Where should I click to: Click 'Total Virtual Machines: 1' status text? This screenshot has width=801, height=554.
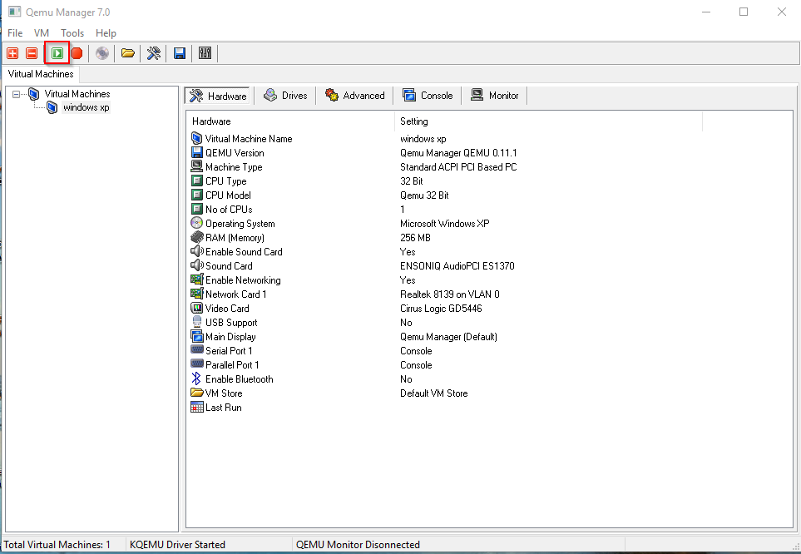[x=57, y=544]
